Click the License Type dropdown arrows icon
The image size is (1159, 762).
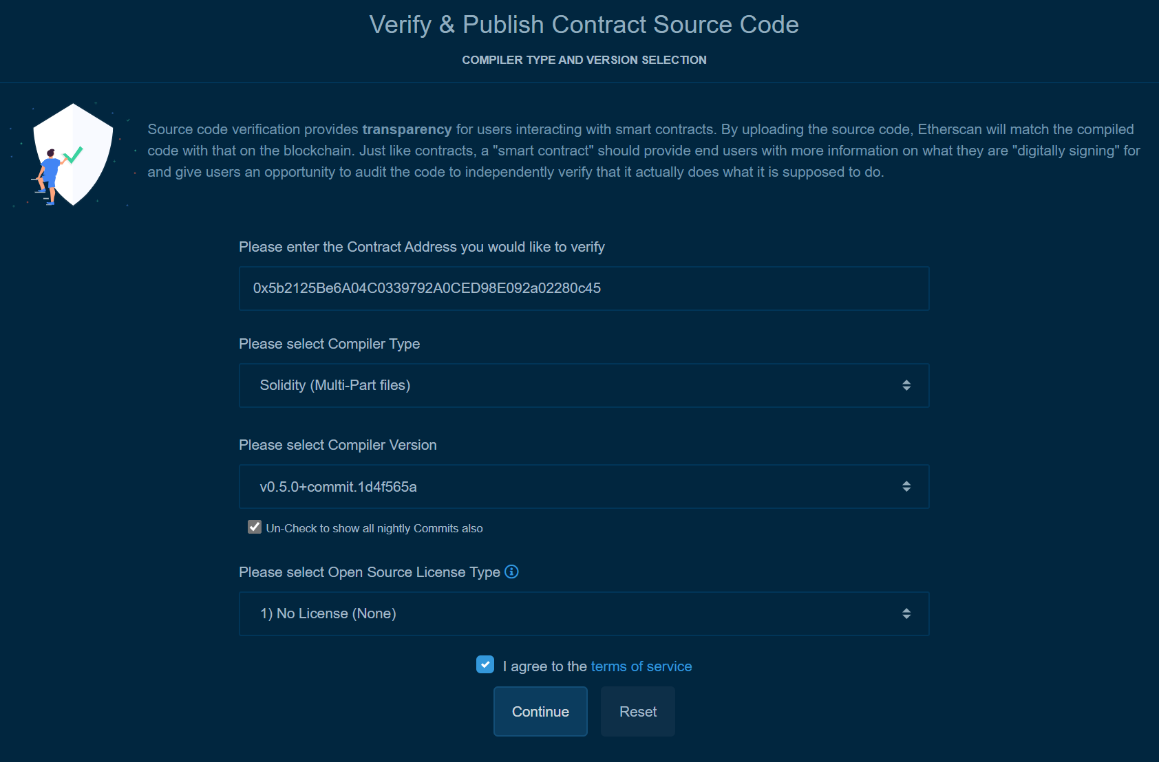[x=906, y=613]
